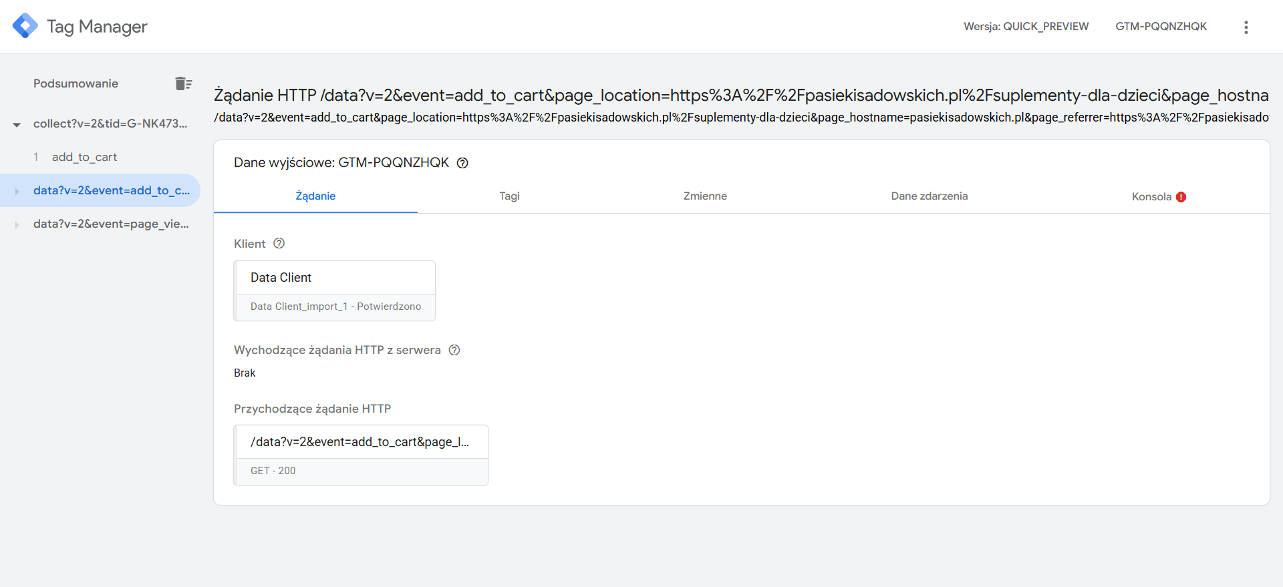Open the Dane zdarzenia tab

[x=929, y=196]
